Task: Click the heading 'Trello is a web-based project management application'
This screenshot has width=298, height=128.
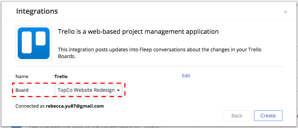Action: [x=138, y=32]
